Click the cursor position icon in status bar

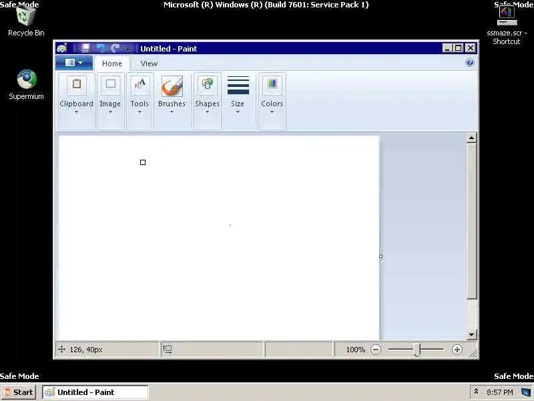[x=61, y=349]
